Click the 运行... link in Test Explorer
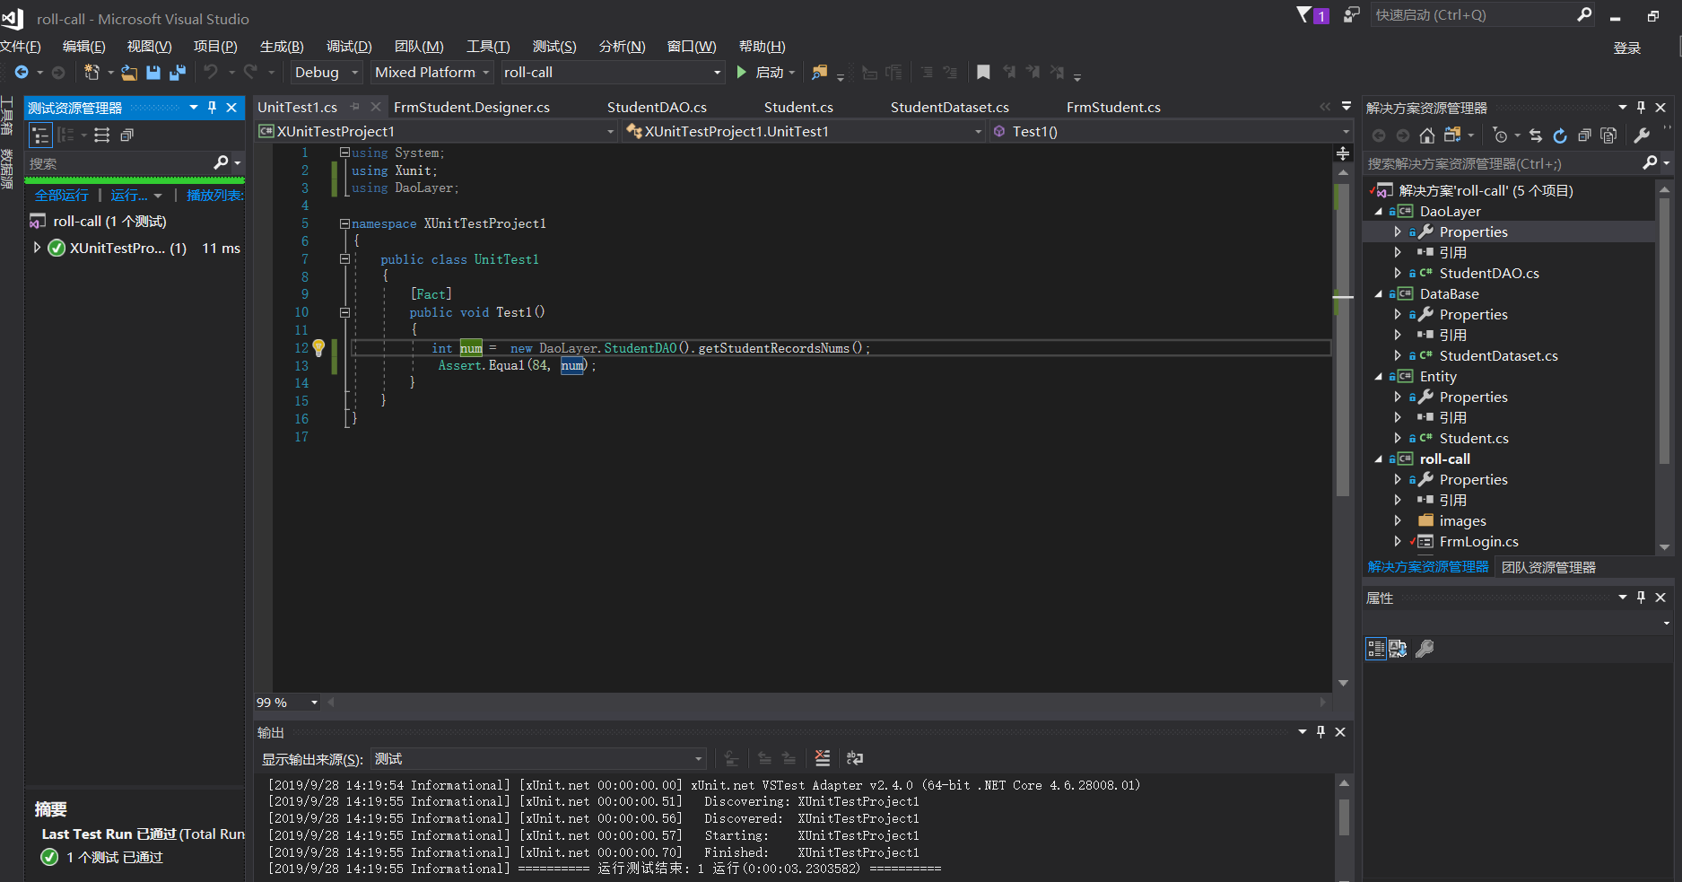This screenshot has width=1682, height=882. [x=129, y=196]
